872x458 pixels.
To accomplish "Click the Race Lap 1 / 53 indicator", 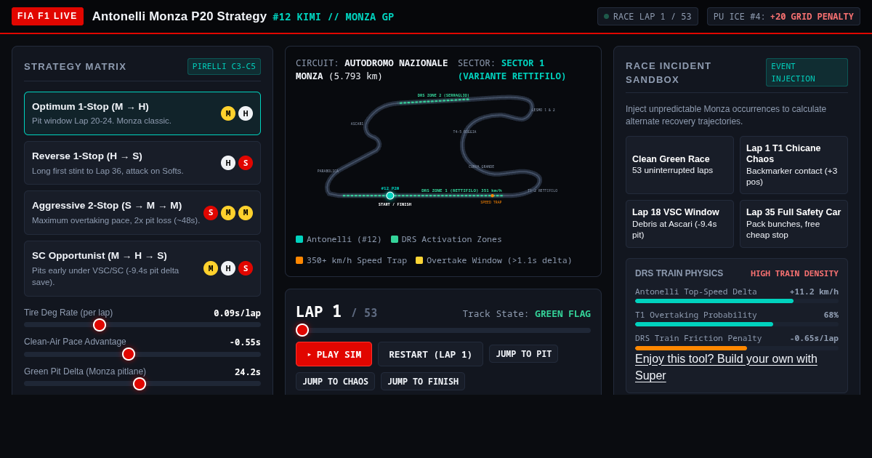I will coord(647,17).
